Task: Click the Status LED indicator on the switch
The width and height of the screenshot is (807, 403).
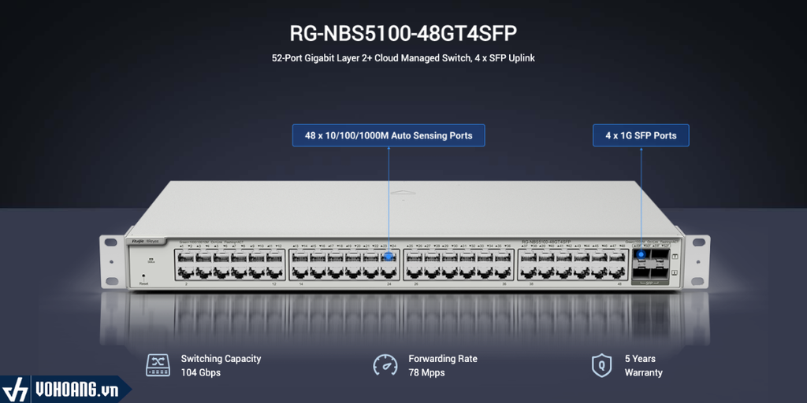Action: coord(151,261)
